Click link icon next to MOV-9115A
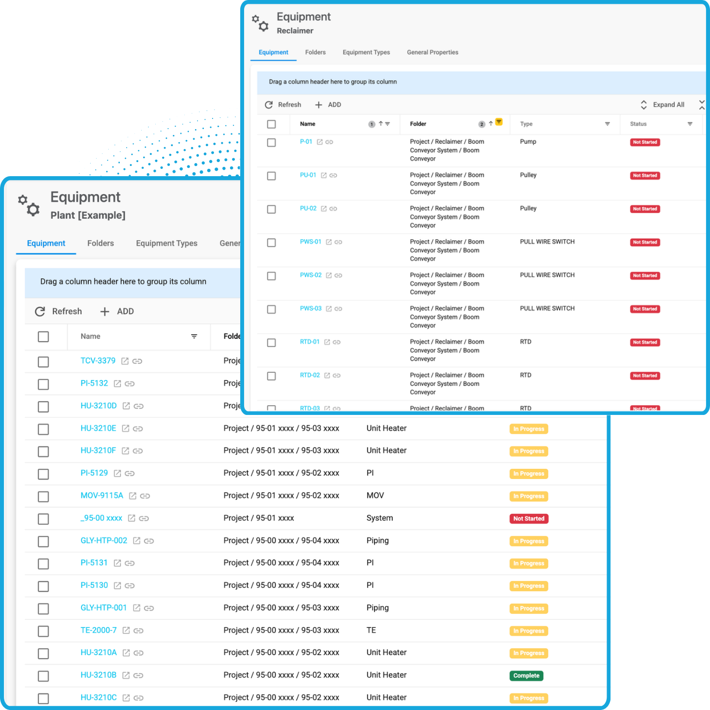Viewport: 710px width, 710px height. point(145,496)
